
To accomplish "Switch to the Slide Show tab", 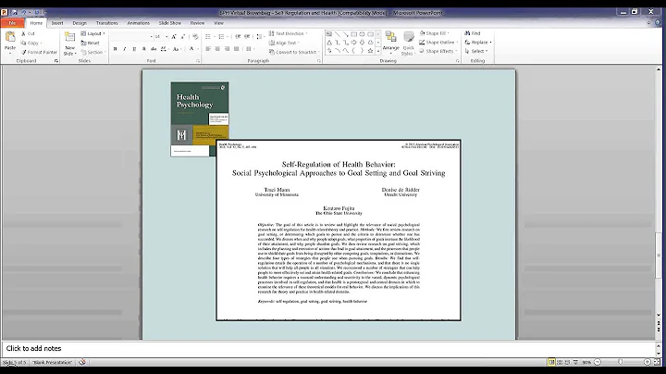I will pyautogui.click(x=170, y=23).
